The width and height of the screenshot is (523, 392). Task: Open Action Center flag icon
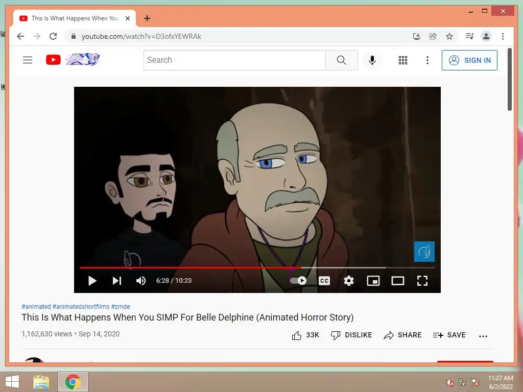click(x=475, y=382)
